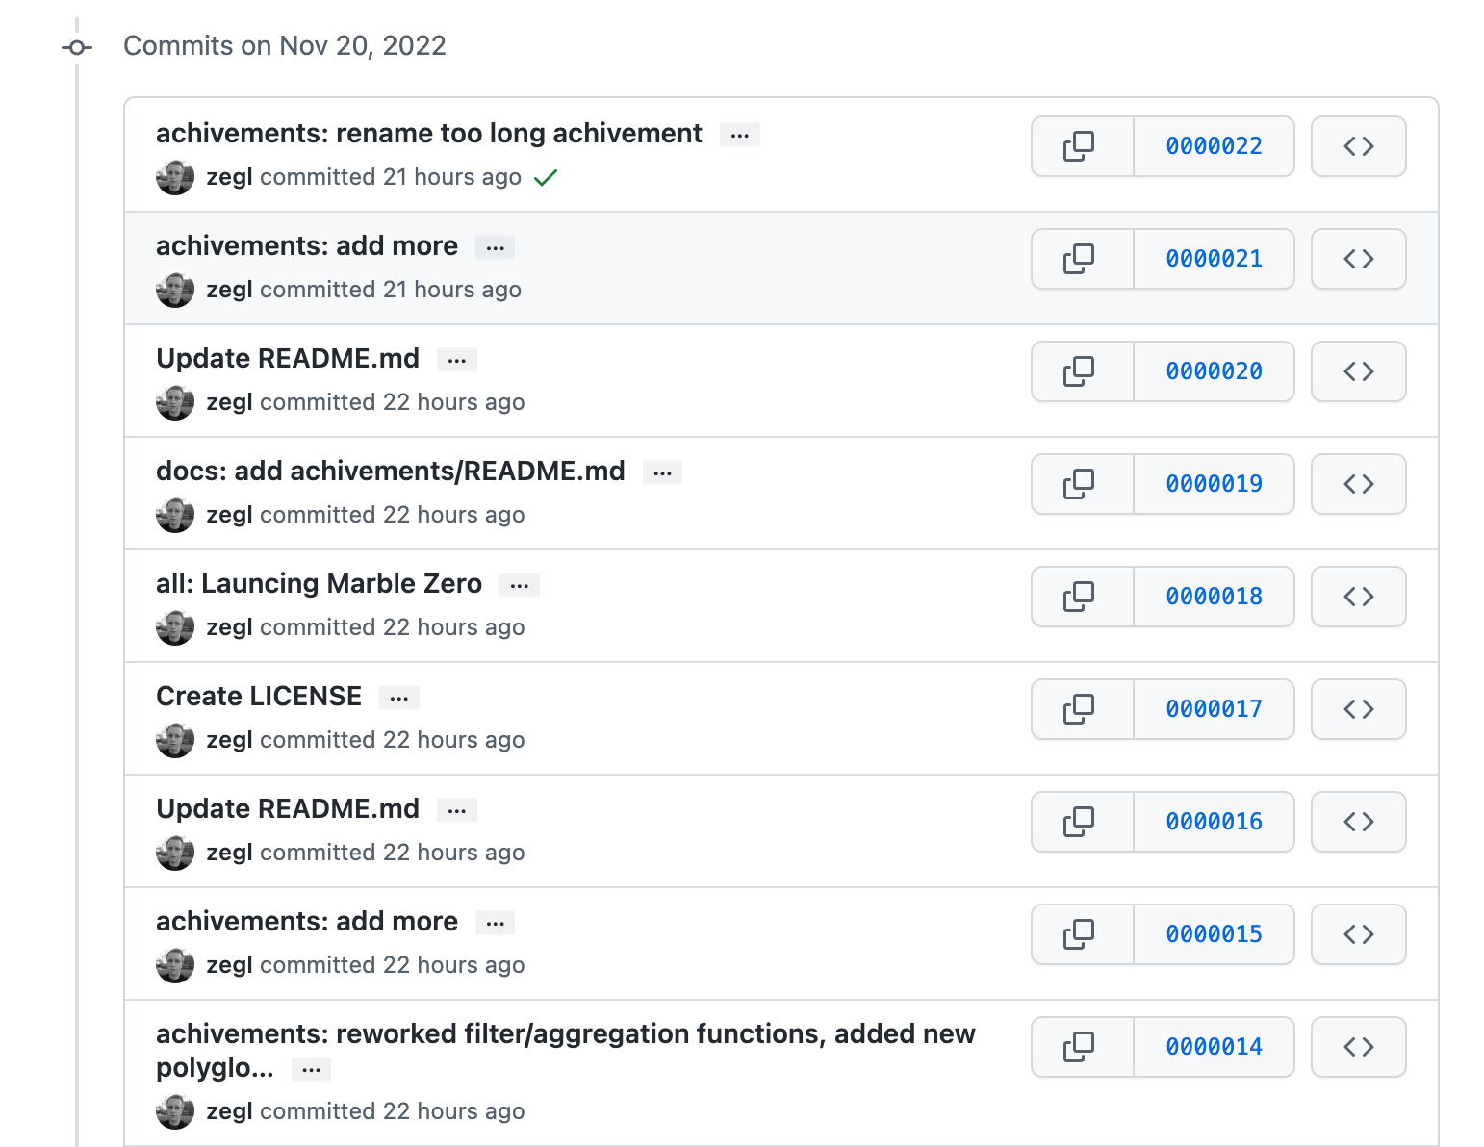1484x1147 pixels.
Task: Browse repository at commit 0000014
Action: pyautogui.click(x=1358, y=1047)
